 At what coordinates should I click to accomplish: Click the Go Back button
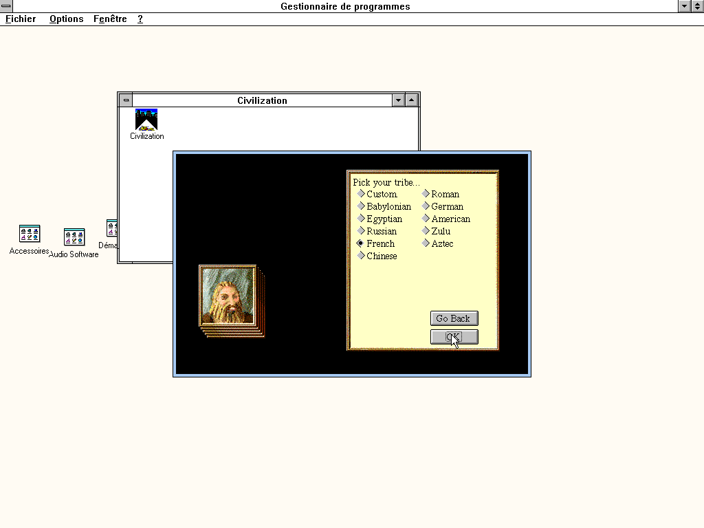click(454, 318)
